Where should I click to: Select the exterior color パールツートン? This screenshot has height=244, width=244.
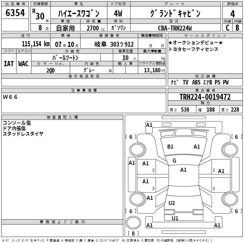point(66,58)
